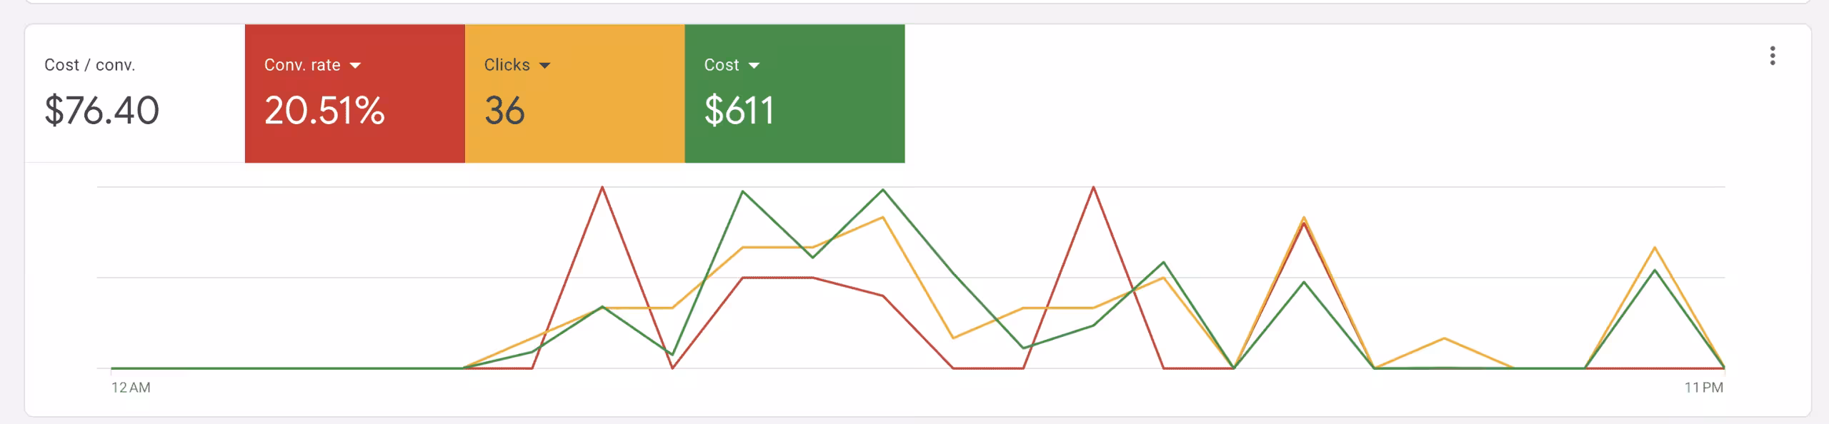Click the small yellow bump on the baseline

click(x=1444, y=338)
